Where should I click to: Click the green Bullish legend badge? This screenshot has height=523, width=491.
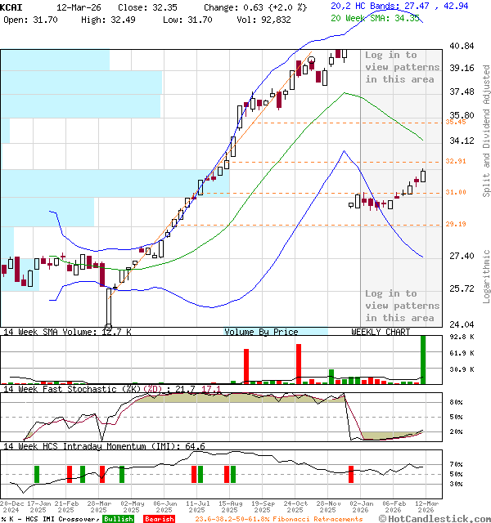pos(119,519)
